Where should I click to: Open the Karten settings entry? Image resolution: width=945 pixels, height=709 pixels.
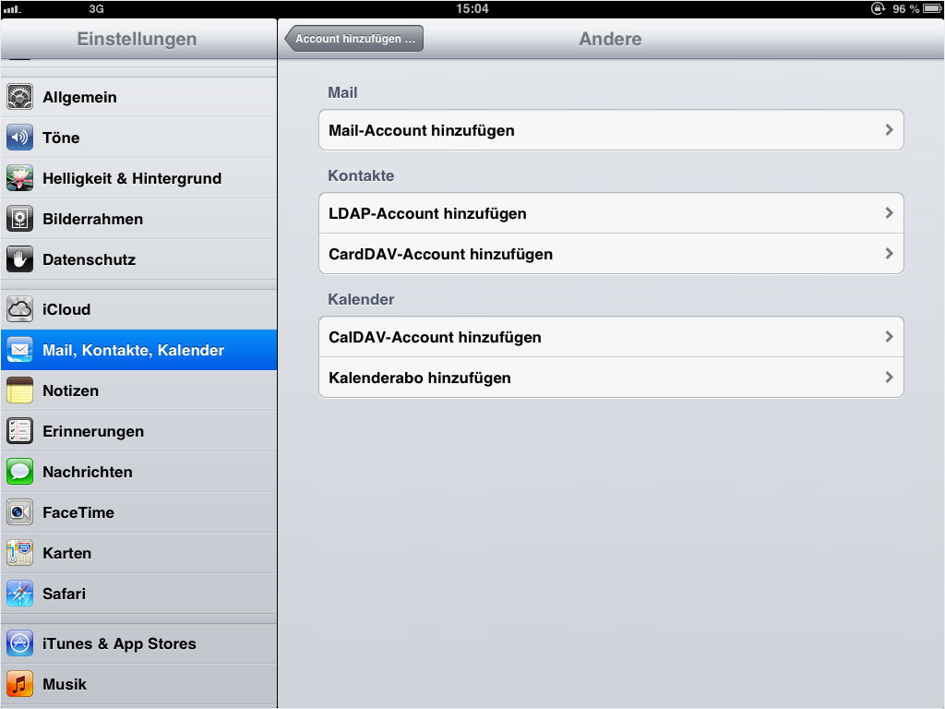(138, 553)
